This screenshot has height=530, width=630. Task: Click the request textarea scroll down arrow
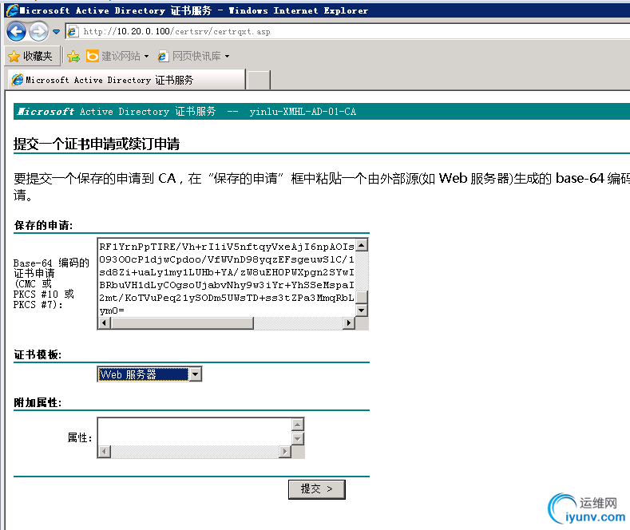point(362,310)
